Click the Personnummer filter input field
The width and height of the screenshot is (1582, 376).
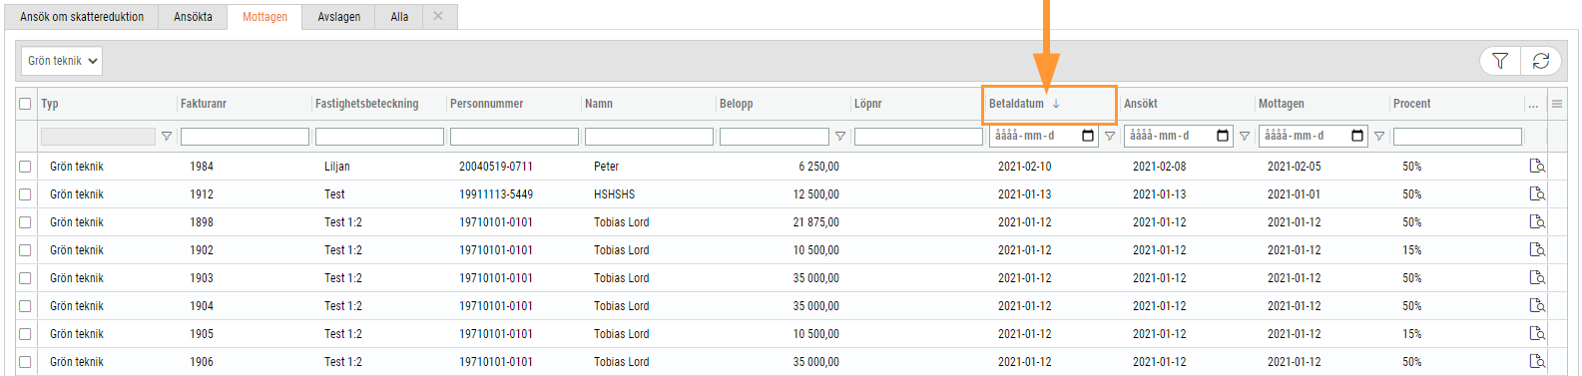pos(514,137)
